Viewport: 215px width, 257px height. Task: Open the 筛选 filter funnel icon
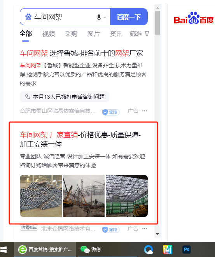[x=147, y=34]
